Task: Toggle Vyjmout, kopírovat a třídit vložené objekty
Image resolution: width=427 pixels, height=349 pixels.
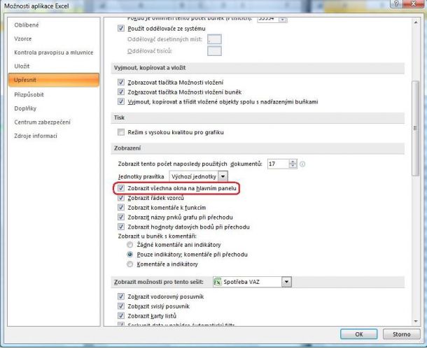Action: [x=121, y=101]
